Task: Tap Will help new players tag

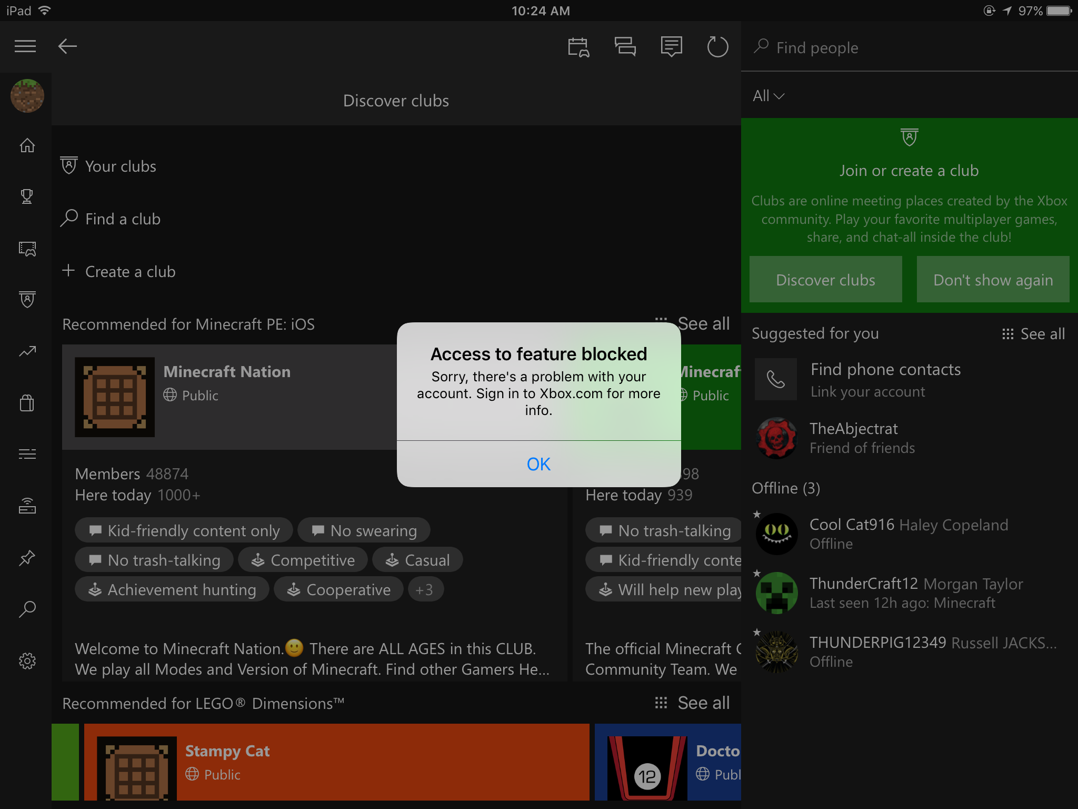Action: [664, 589]
